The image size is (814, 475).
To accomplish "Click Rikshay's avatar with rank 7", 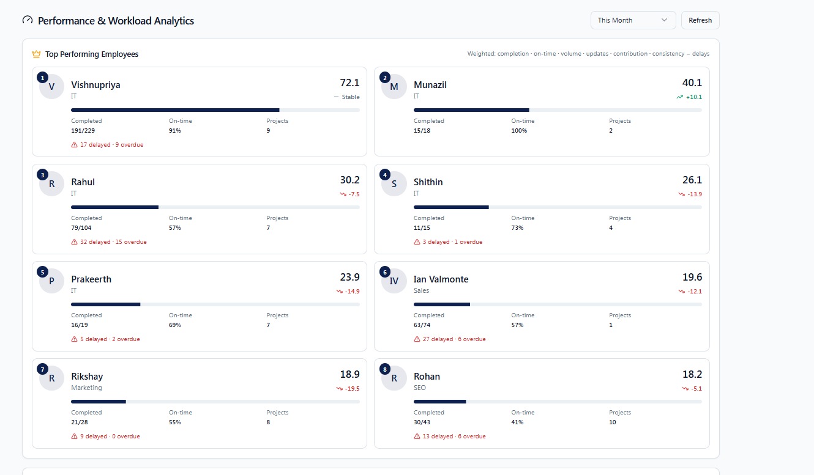I will (x=51, y=378).
